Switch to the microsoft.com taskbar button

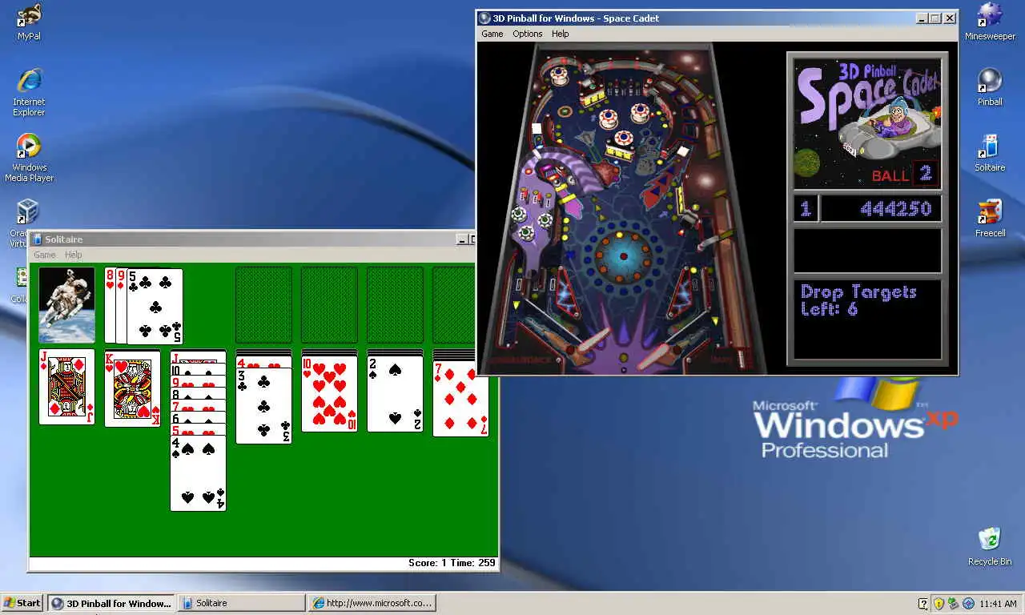[x=372, y=603]
